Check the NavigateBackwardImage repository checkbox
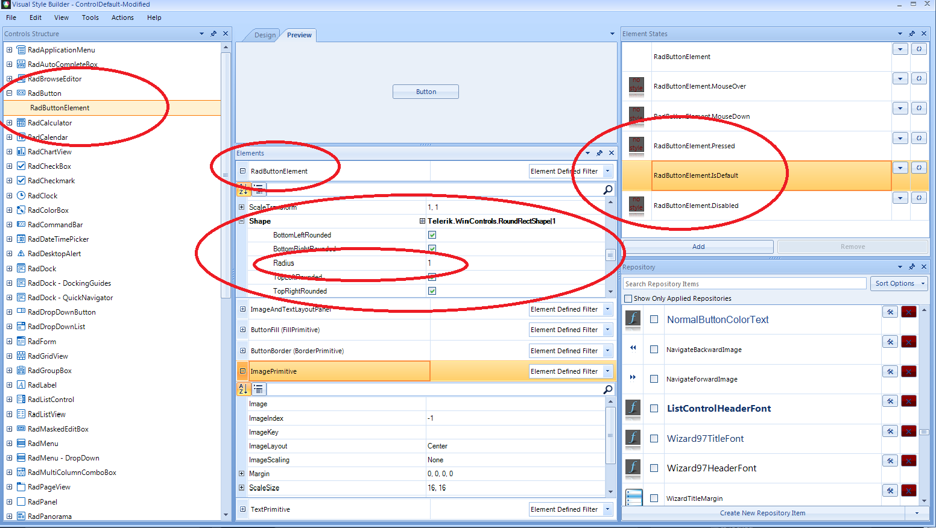Screen dimensions: 936x528 click(654, 350)
